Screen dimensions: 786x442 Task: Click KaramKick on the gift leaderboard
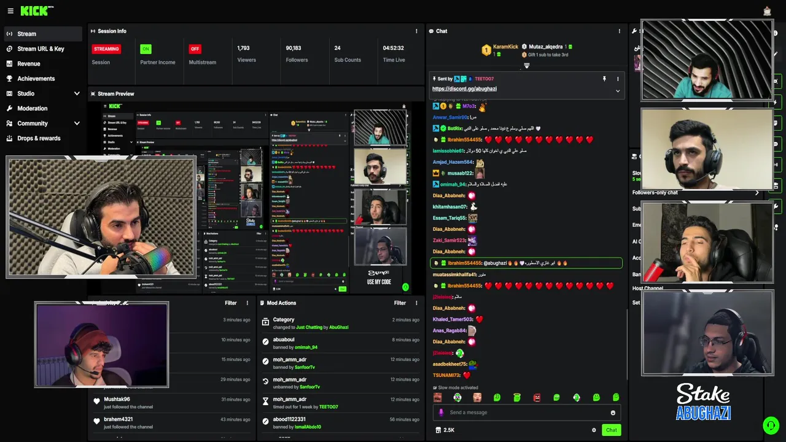point(505,47)
